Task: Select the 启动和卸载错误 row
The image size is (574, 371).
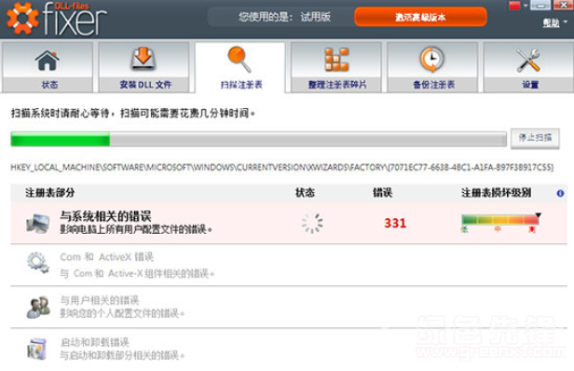Action: point(289,349)
